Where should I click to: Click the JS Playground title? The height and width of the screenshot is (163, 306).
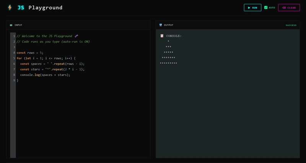click(x=40, y=8)
